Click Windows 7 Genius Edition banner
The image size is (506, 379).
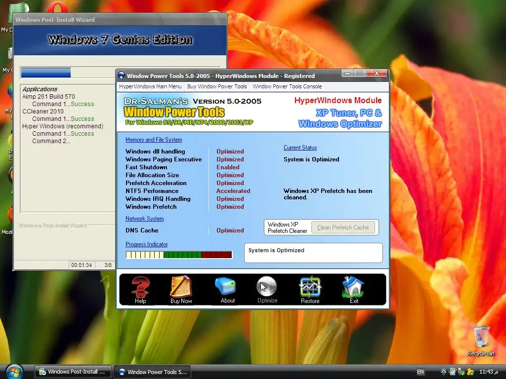[120, 39]
